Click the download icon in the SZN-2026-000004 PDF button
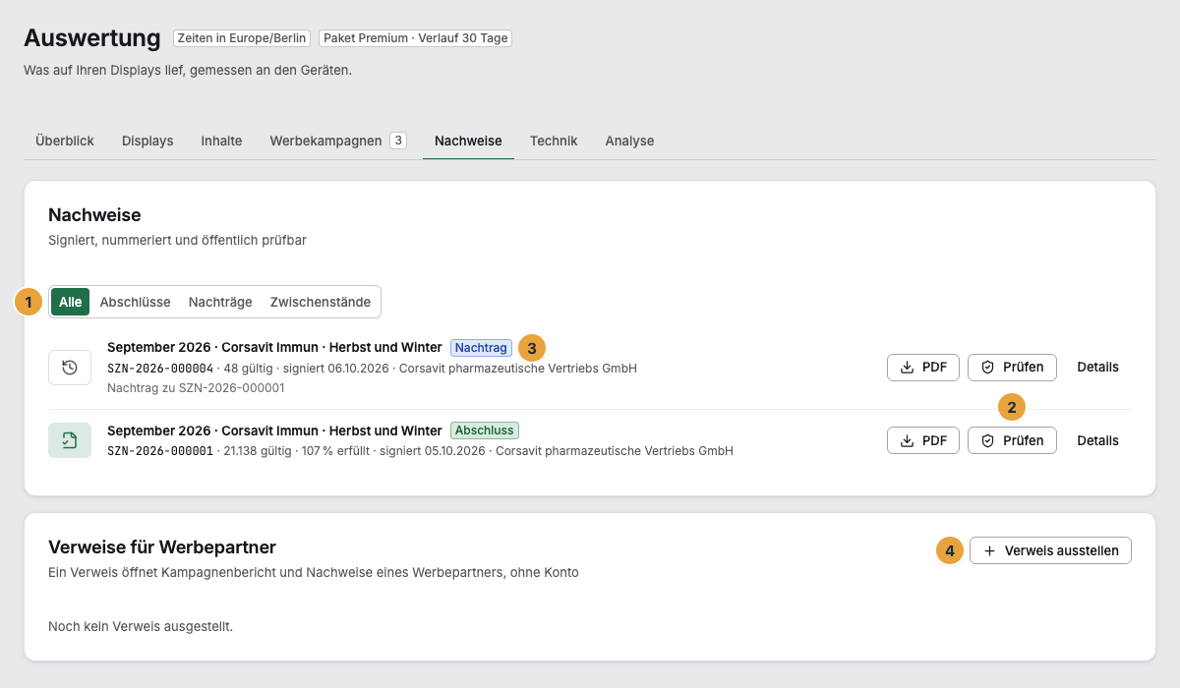This screenshot has width=1180, height=688. coord(907,368)
